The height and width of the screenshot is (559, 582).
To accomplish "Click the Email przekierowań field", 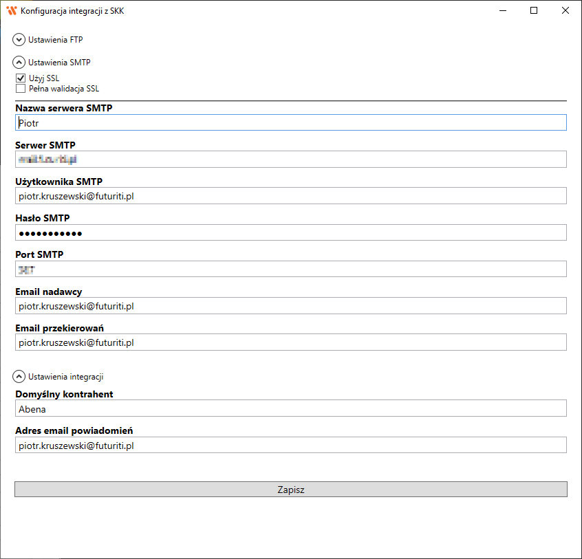I will tap(290, 342).
